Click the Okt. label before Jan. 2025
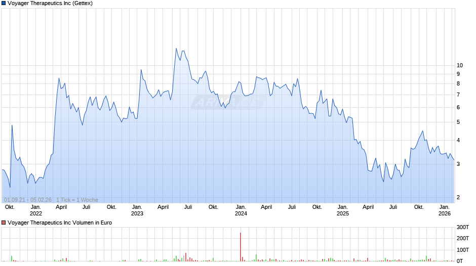This screenshot has height=266, width=476. (x=317, y=207)
